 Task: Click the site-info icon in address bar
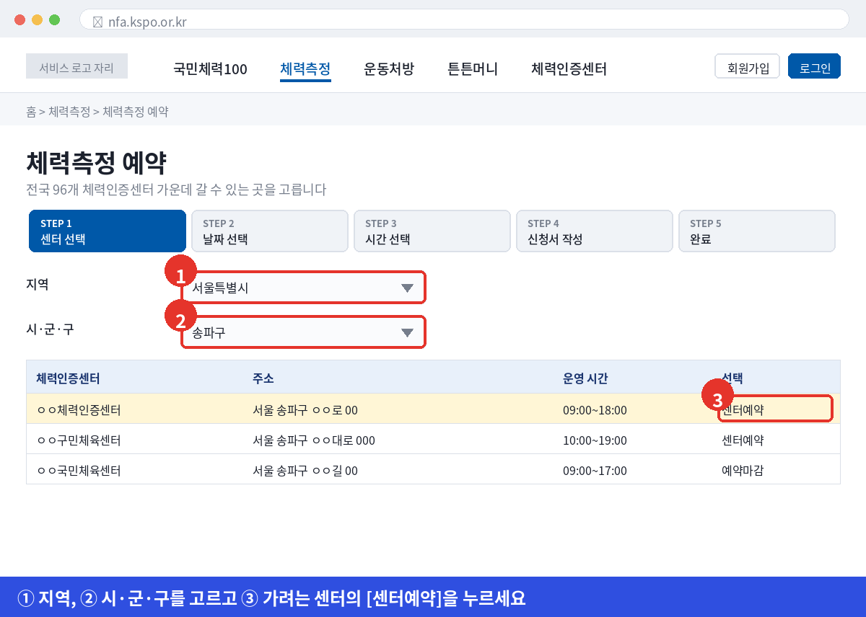click(97, 22)
